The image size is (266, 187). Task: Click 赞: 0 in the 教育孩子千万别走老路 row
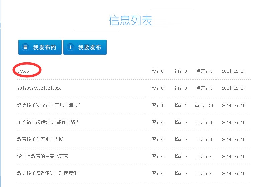tap(158, 139)
